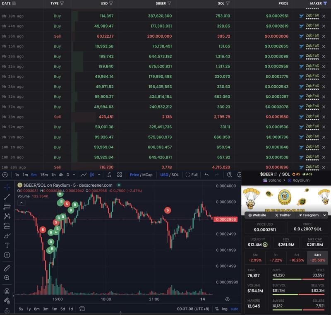Select the trend line drawing tool
Viewport: 331px width, 315px height.
click(7, 197)
